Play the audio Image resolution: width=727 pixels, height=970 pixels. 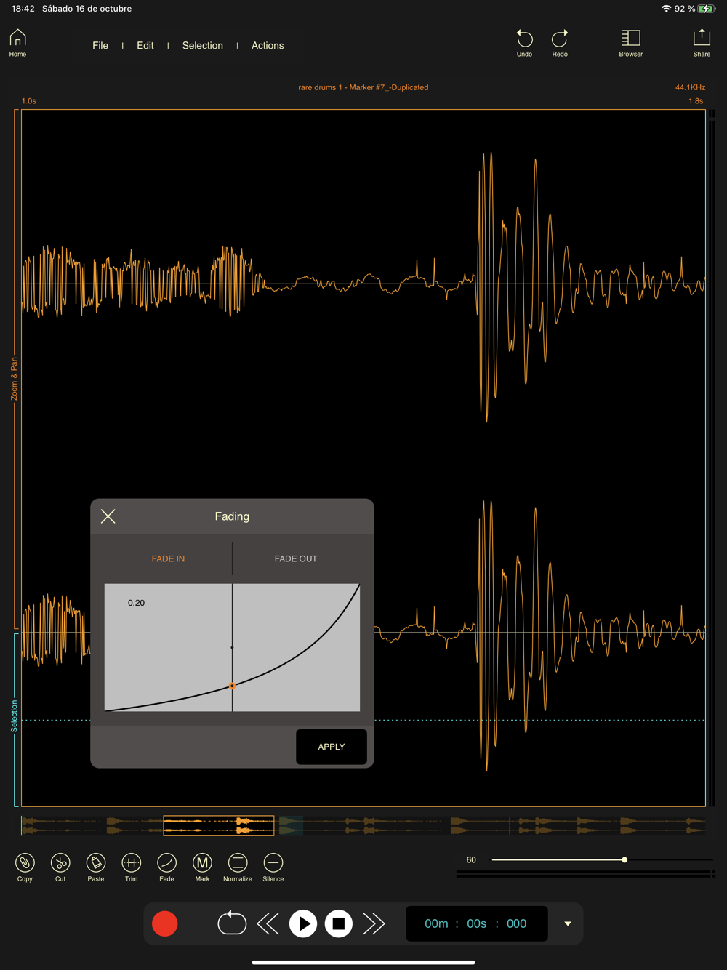tap(303, 923)
